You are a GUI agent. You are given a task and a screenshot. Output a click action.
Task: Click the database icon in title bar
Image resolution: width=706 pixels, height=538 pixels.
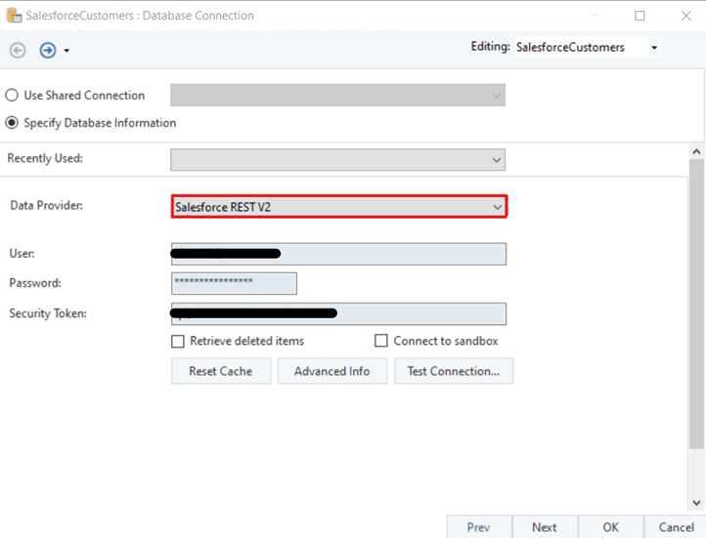tap(12, 16)
